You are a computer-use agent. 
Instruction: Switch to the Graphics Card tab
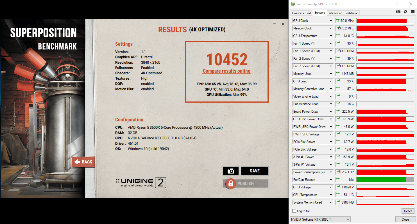click(301, 13)
